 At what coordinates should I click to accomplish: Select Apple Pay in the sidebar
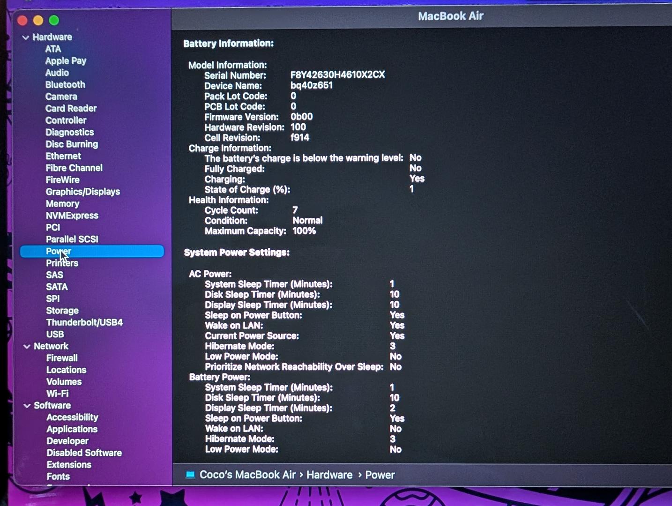(x=66, y=61)
